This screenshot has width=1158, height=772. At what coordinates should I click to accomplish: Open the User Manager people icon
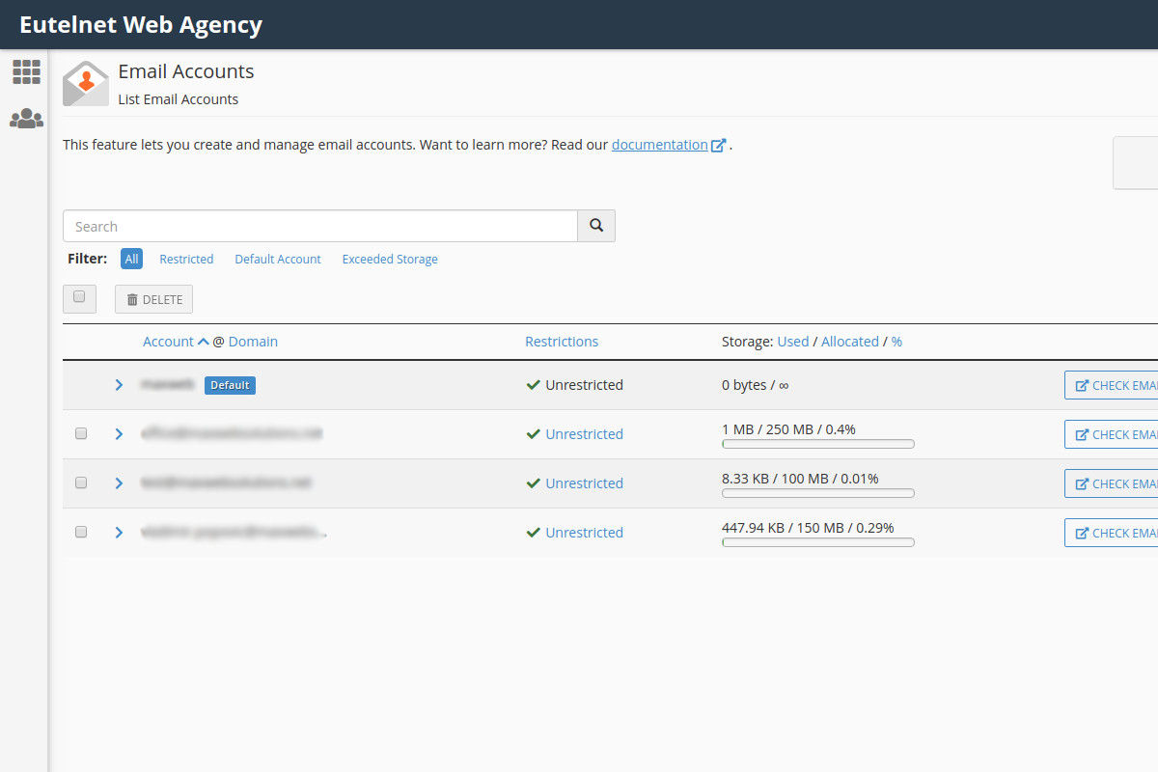click(x=26, y=119)
